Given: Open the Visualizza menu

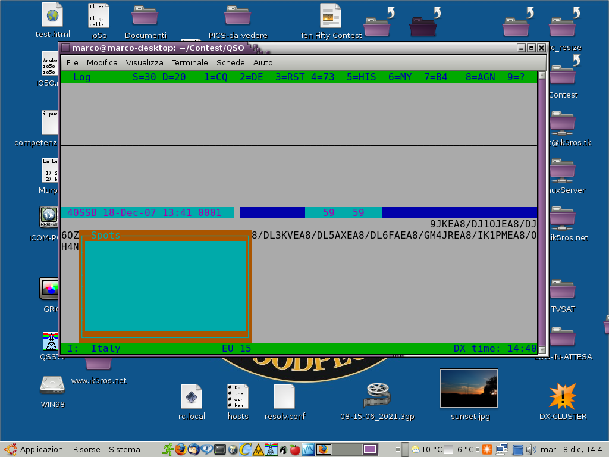Looking at the screenshot, I should (145, 62).
